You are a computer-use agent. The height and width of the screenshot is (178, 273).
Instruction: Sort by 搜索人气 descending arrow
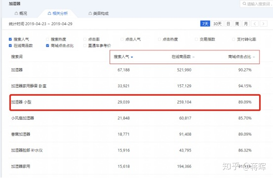tap(132, 57)
